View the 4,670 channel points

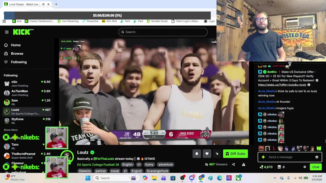pyautogui.click(x=266, y=167)
